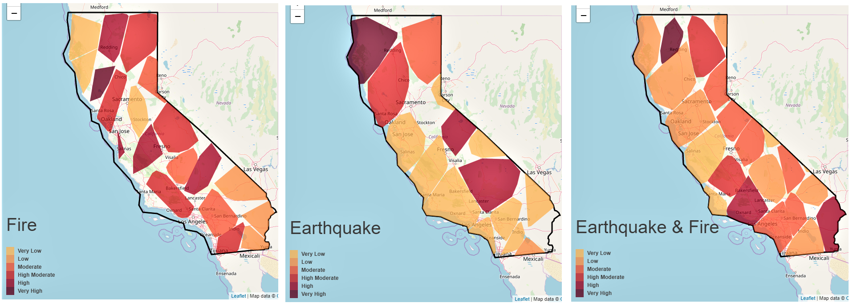The width and height of the screenshot is (853, 307).
Task: Open the Leaflet link on Earthquake map
Action: [522, 299]
